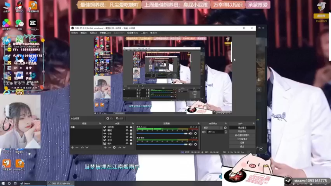Click OBS 27.2.3 taskbar button

(x=60, y=184)
